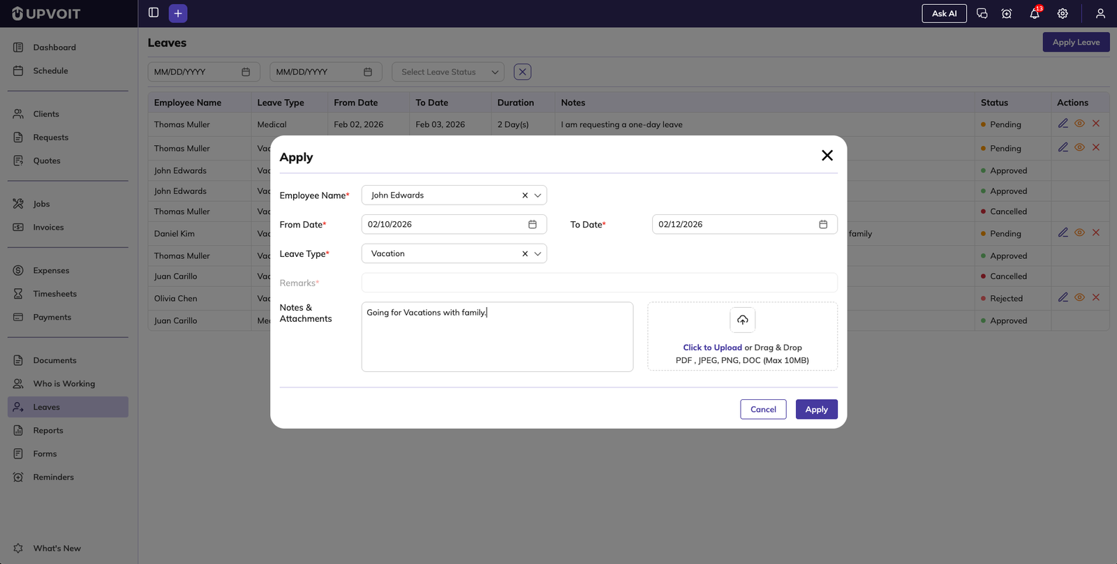
Task: Open calendar of first date filter
Action: point(246,72)
